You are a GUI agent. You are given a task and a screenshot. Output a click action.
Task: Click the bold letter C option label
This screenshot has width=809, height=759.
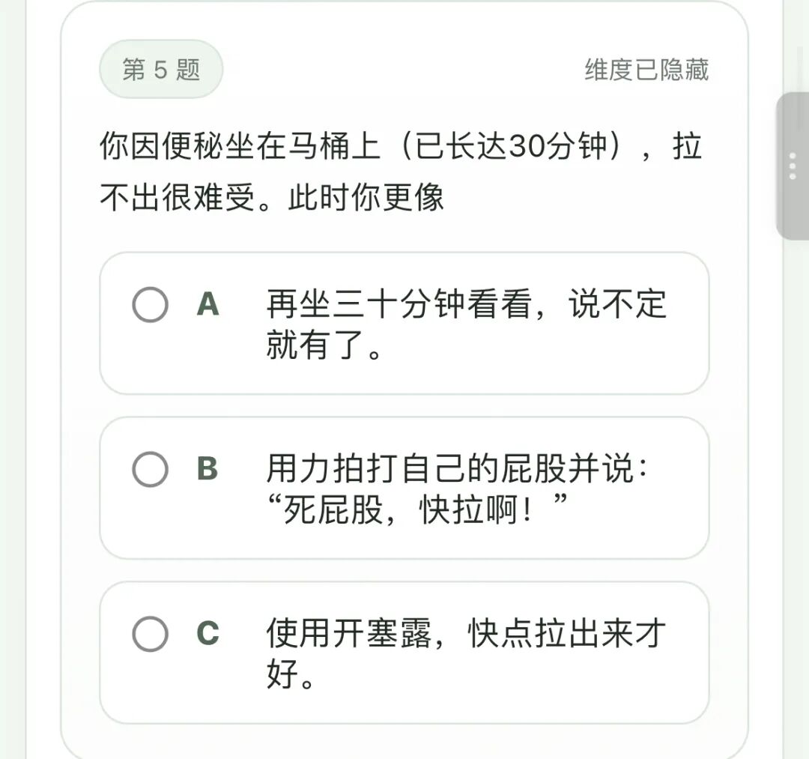(207, 634)
